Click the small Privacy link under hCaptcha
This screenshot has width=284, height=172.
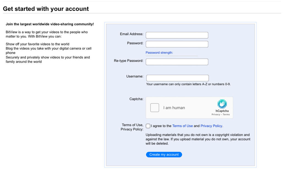pyautogui.click(x=216, y=115)
